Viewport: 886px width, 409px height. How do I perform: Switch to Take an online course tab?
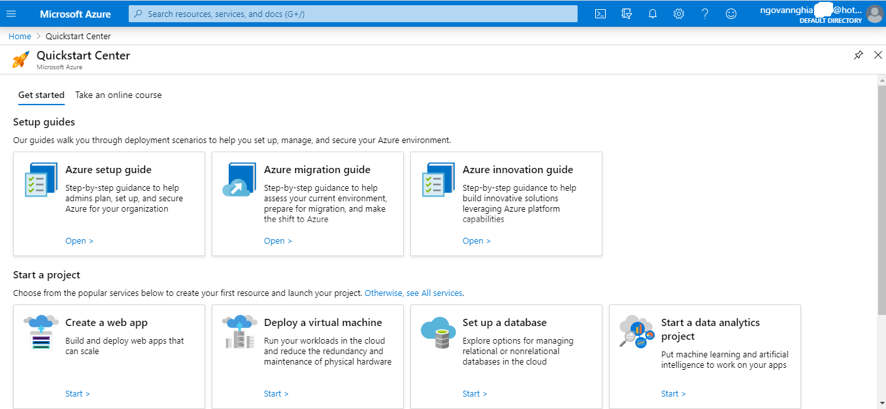pos(118,95)
